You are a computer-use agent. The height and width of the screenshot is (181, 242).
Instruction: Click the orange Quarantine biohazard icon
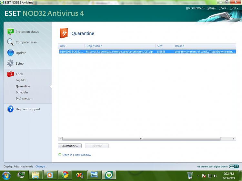point(64,33)
